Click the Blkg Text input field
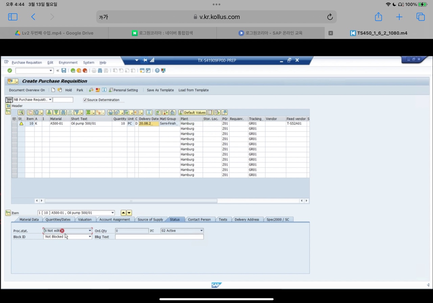This screenshot has width=433, height=303. click(159, 237)
